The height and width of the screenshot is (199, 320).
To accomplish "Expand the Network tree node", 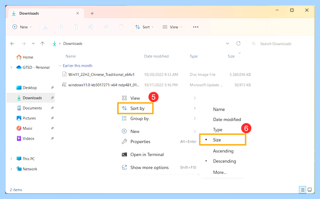I will [x=11, y=169].
